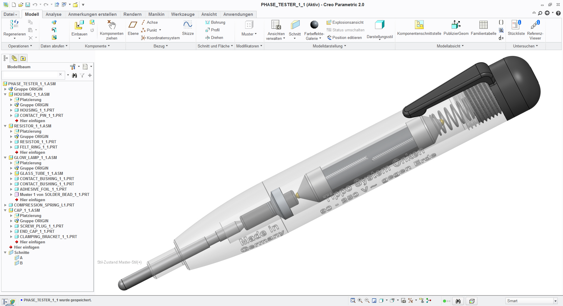
Task: Open the Modelldarstellung group dropdown
Action: [329, 46]
